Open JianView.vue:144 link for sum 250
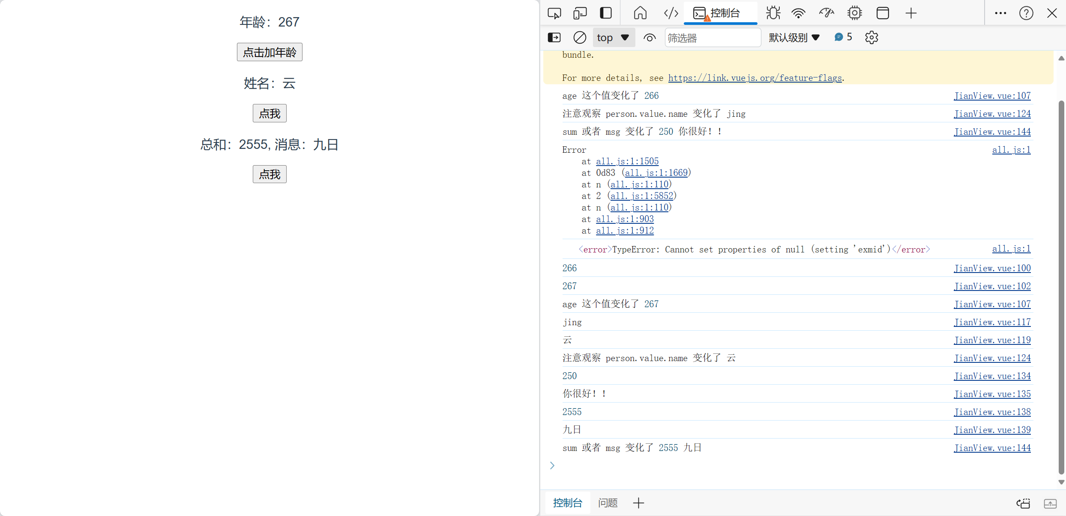The width and height of the screenshot is (1066, 516). 992,132
